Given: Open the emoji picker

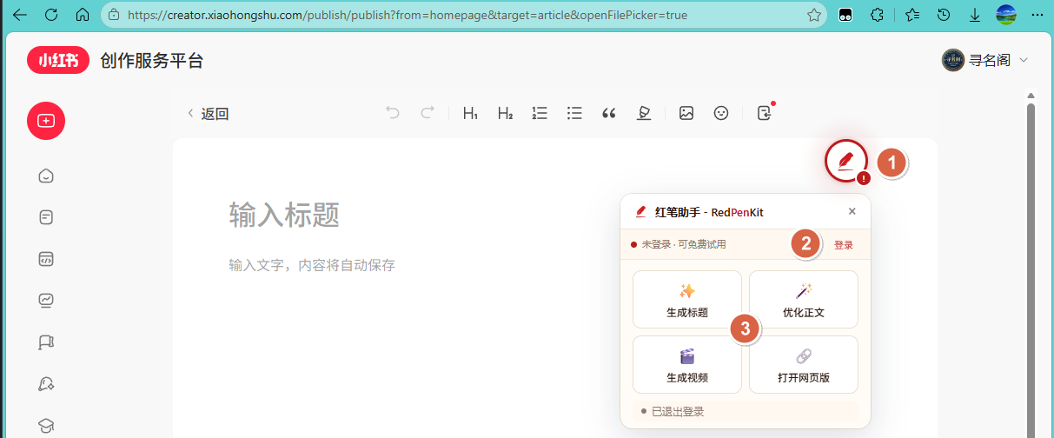Looking at the screenshot, I should click(721, 113).
